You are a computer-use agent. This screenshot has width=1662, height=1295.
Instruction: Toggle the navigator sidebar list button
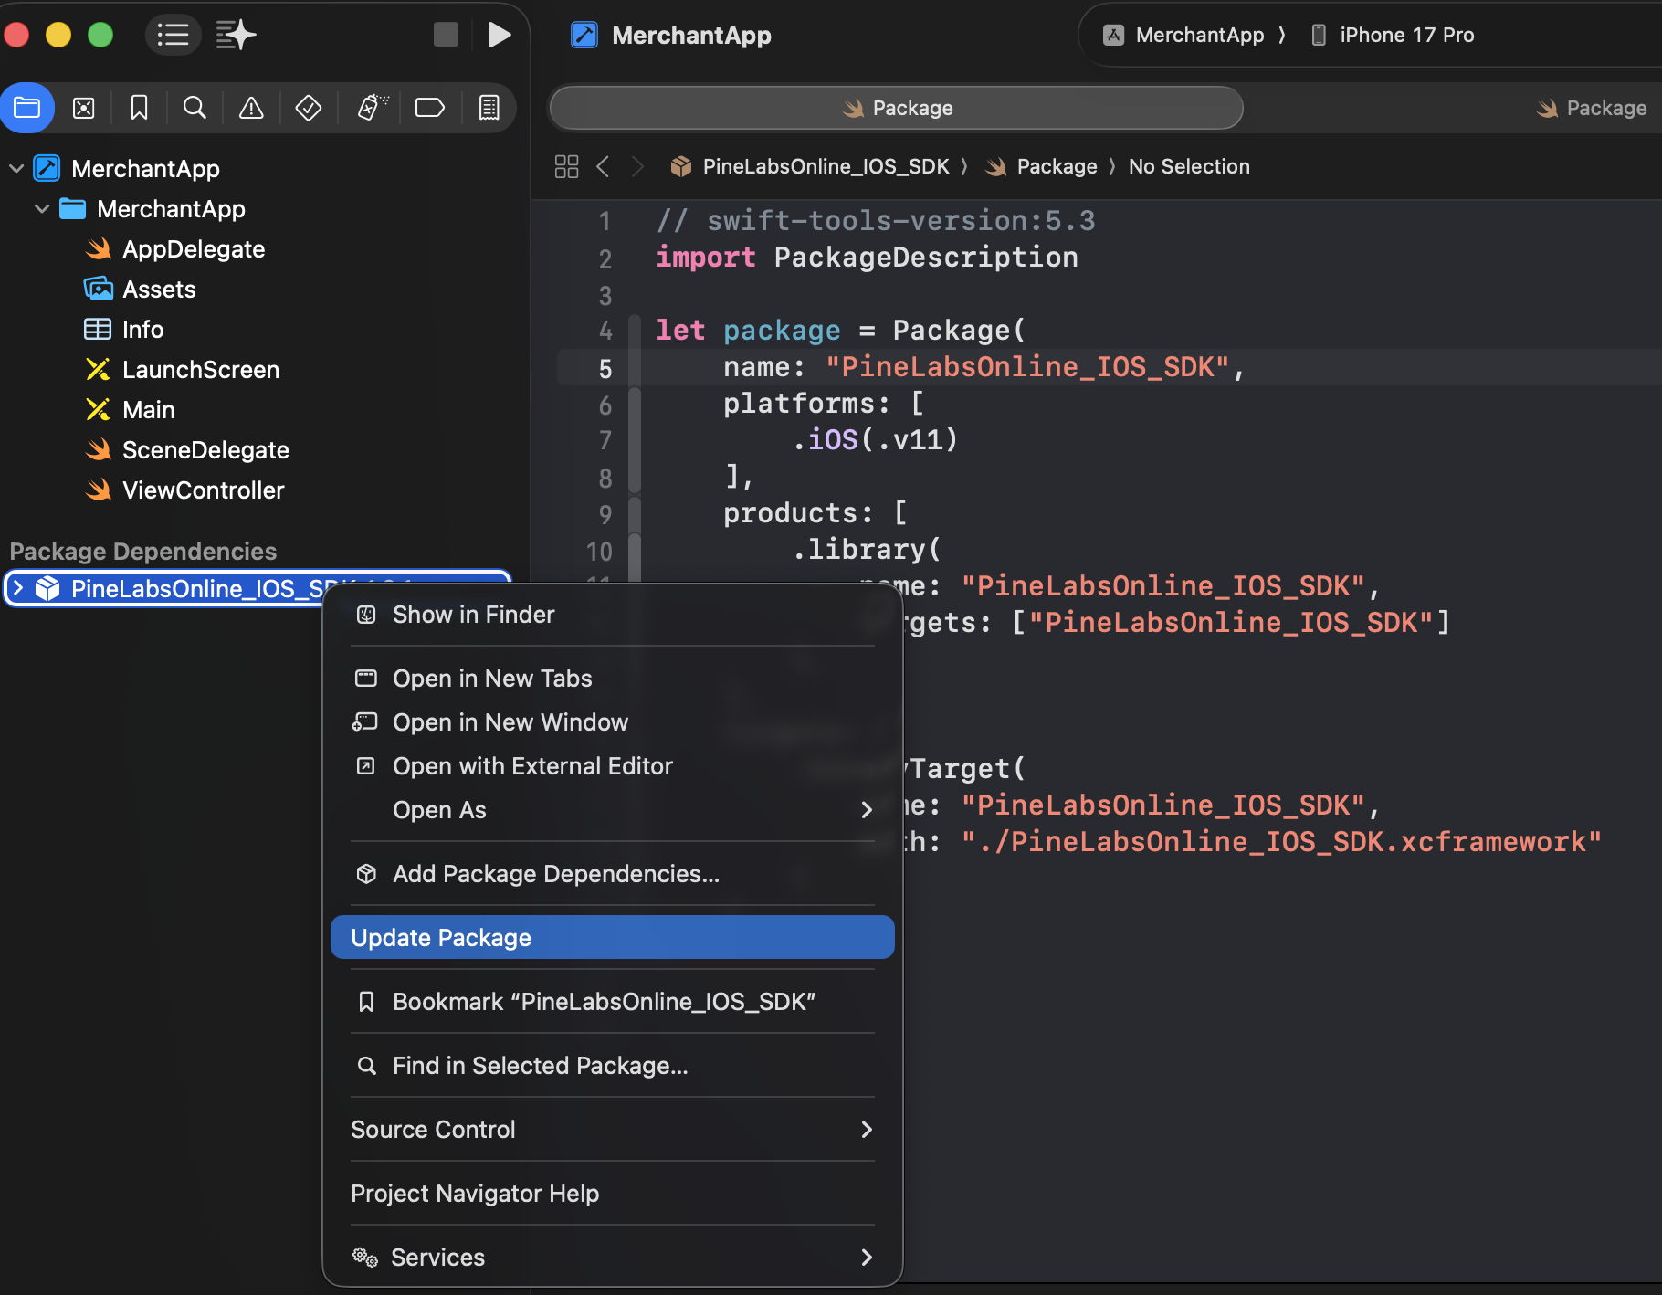(x=173, y=35)
